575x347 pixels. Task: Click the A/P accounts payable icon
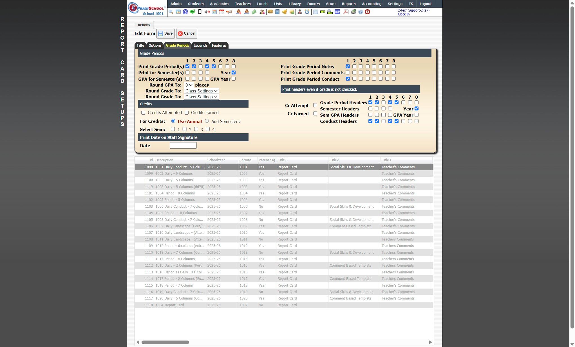click(337, 12)
